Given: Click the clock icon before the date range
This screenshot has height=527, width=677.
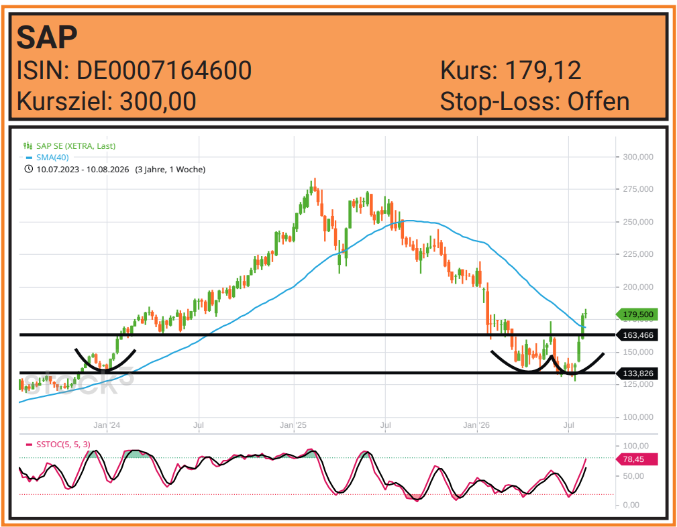Looking at the screenshot, I should pos(28,169).
